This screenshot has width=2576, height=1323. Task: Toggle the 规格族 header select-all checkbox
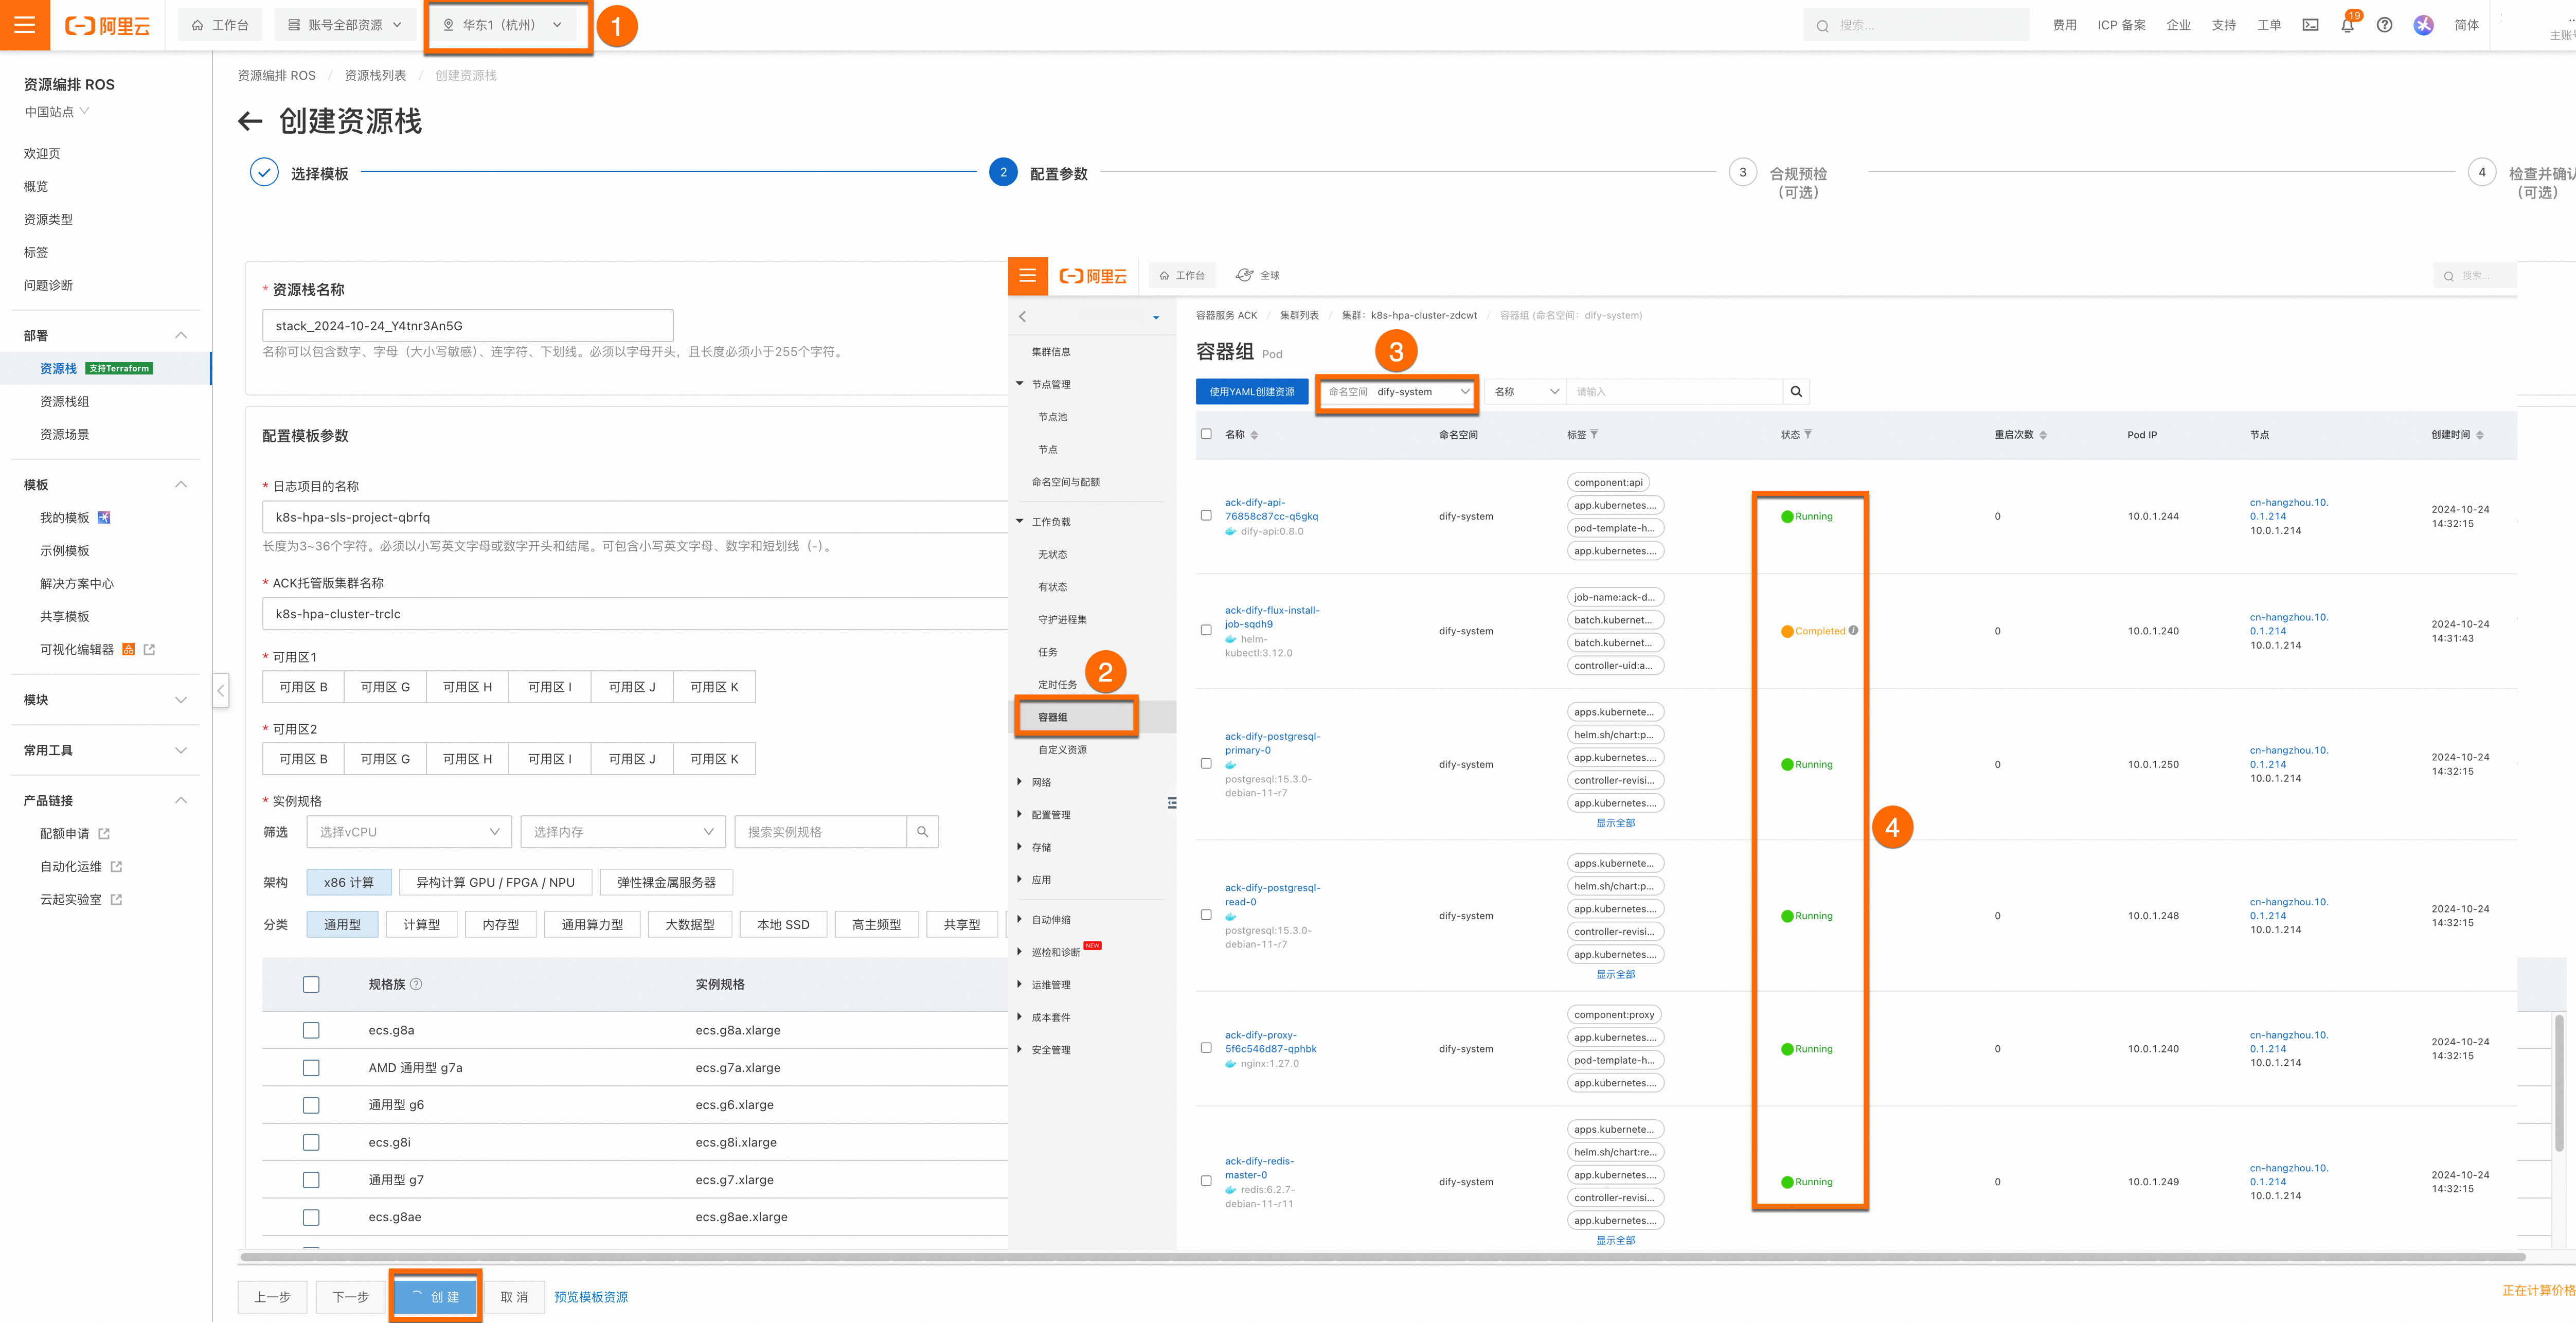(311, 985)
